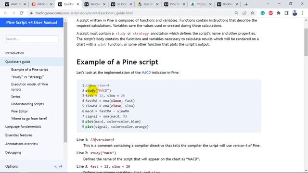
Task: Click the plot reference in the intro paragraph
Action: (102, 44)
